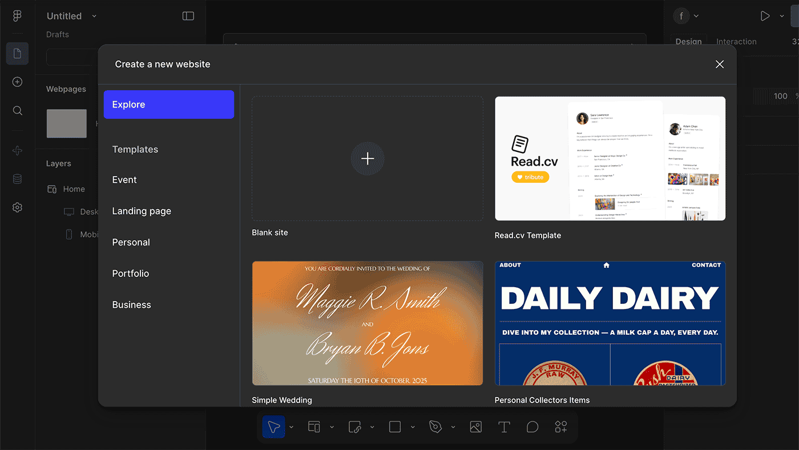Open the Figma main menu logo
The height and width of the screenshot is (450, 799).
17,16
